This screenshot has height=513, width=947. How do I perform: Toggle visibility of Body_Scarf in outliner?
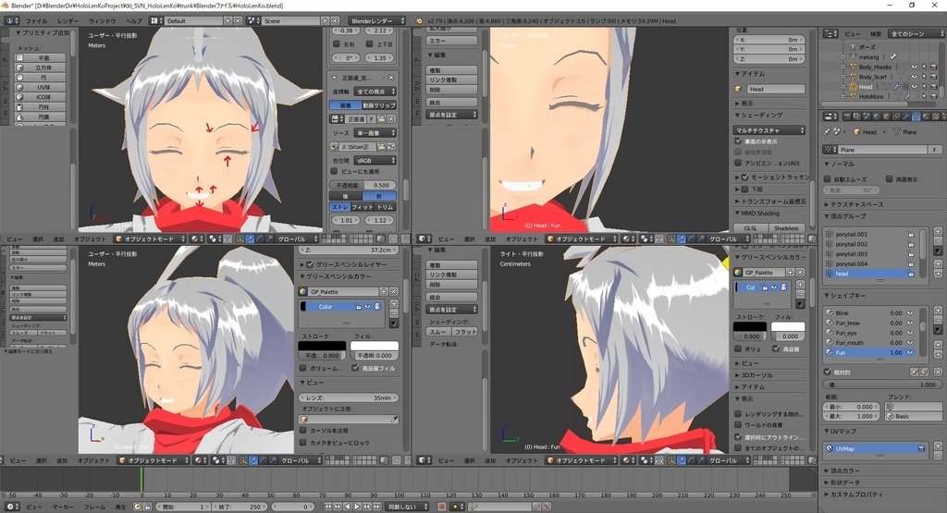(914, 77)
